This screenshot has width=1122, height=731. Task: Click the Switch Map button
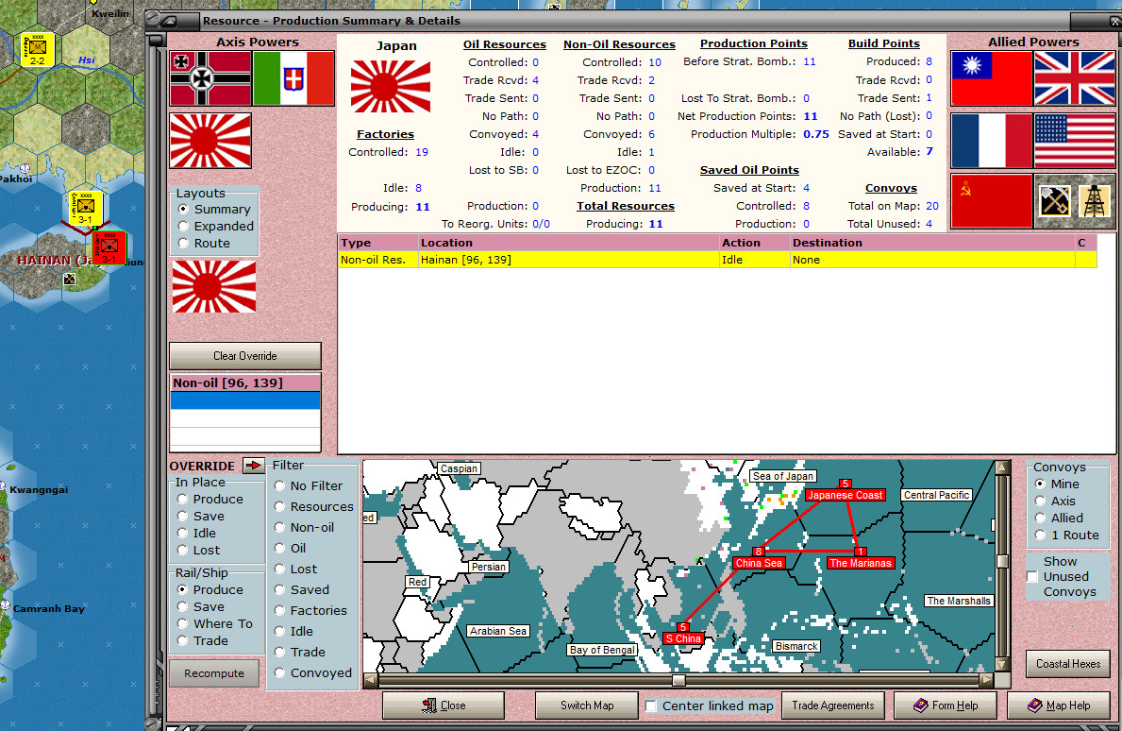pos(587,705)
